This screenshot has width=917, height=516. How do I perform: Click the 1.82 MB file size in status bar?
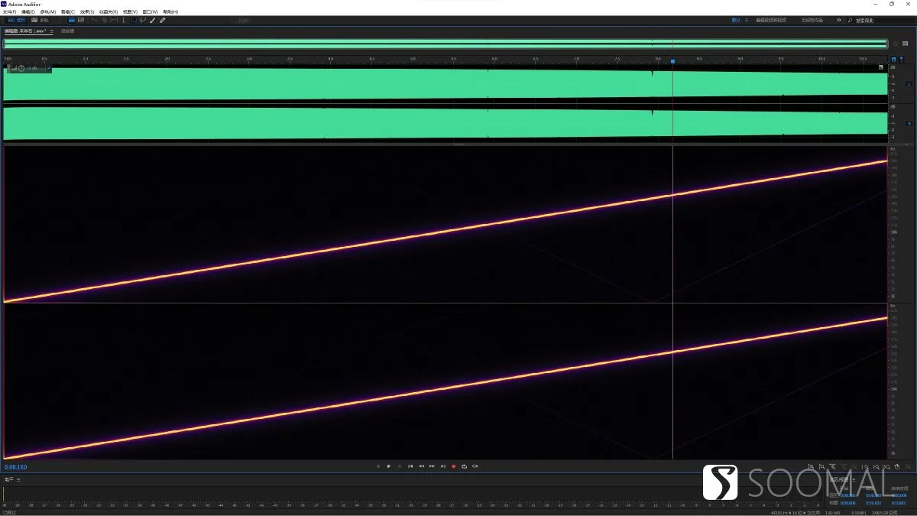click(x=832, y=512)
